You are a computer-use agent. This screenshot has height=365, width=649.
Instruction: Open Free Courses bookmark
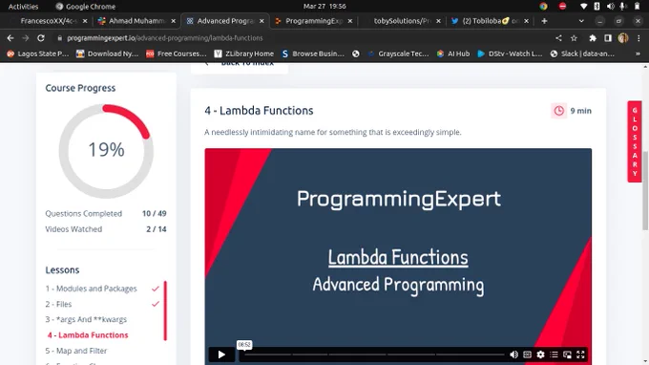[176, 54]
